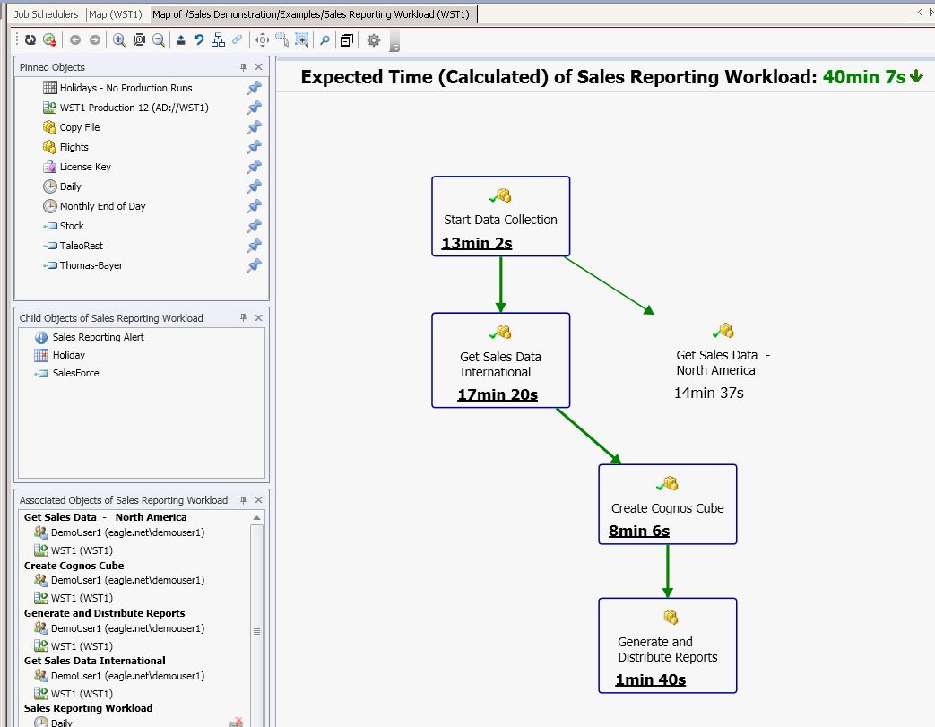Click the zoom-to-fit magnifier icon

pyautogui.click(x=139, y=40)
